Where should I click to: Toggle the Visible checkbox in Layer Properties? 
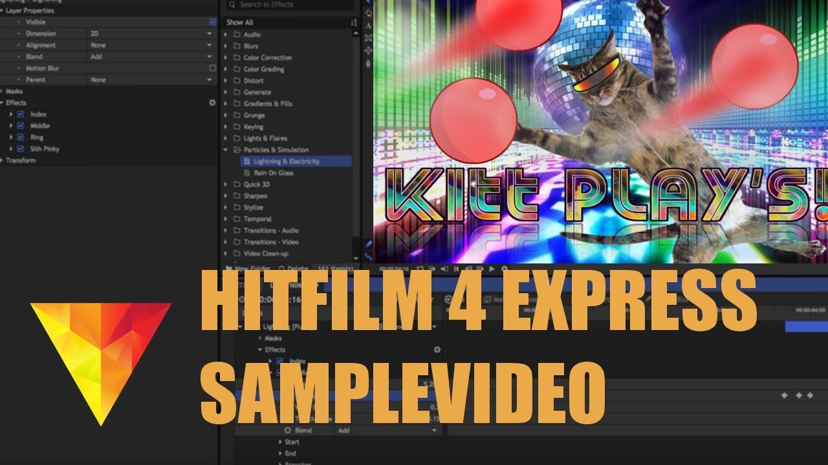point(212,22)
